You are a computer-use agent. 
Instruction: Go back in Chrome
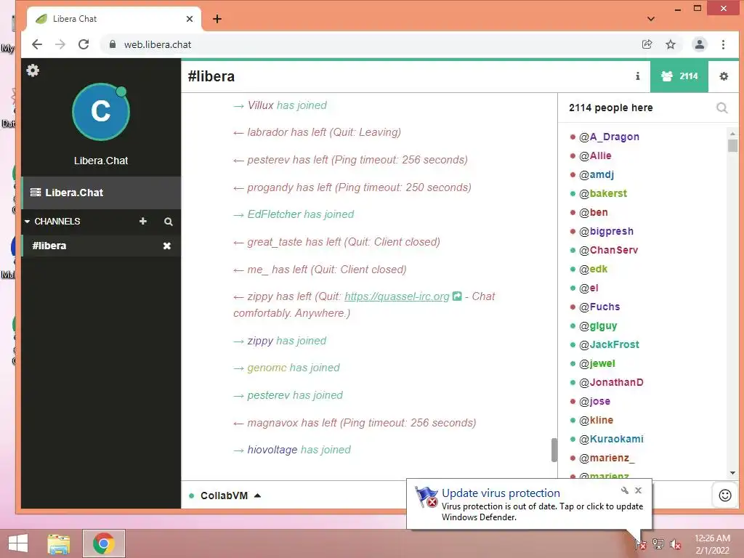pyautogui.click(x=37, y=44)
